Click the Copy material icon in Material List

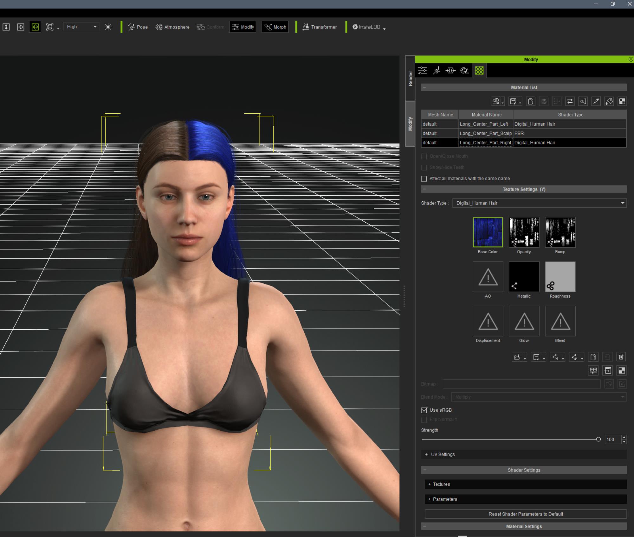click(531, 101)
